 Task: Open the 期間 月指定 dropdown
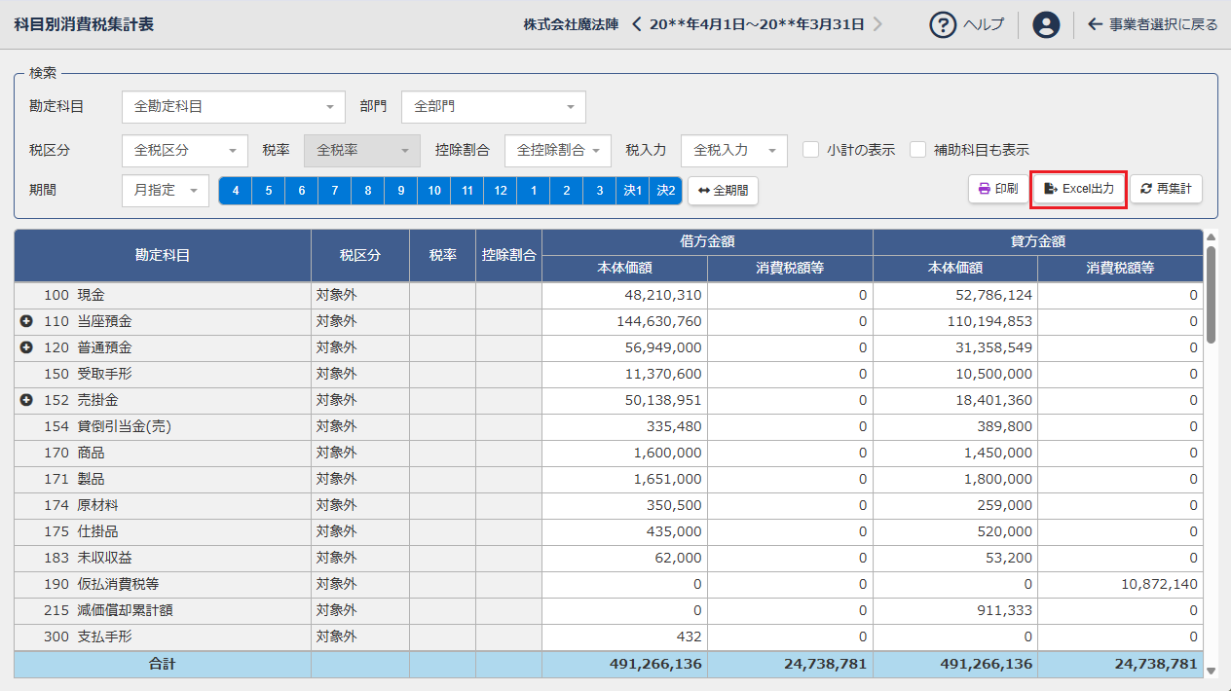[166, 191]
